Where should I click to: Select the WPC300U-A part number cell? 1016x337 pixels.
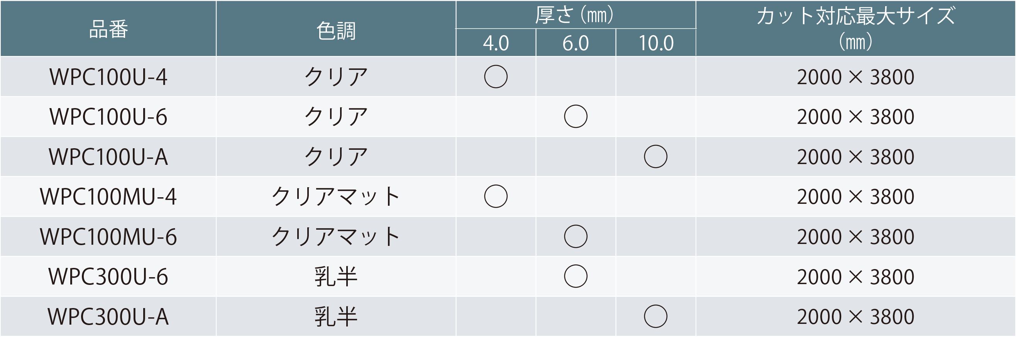click(108, 317)
